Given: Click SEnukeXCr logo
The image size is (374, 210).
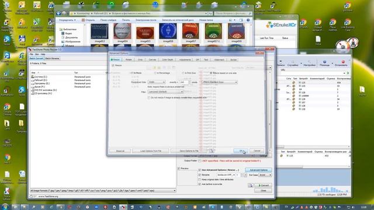Looking at the screenshot, I should (281, 24).
